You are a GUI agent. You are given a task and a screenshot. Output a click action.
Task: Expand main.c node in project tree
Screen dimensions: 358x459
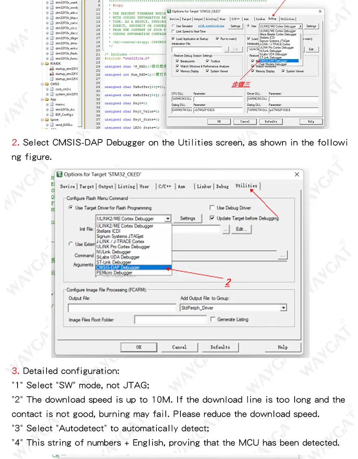(x=47, y=104)
